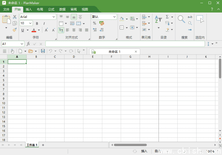Open the 文件 menu
This screenshot has height=155, width=222.
pos(6,9)
